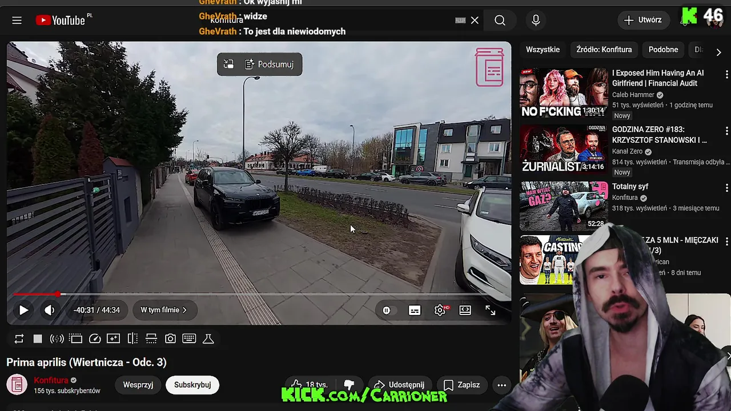
Task: Click the flip horizontal mirror icon
Action: pos(132,339)
